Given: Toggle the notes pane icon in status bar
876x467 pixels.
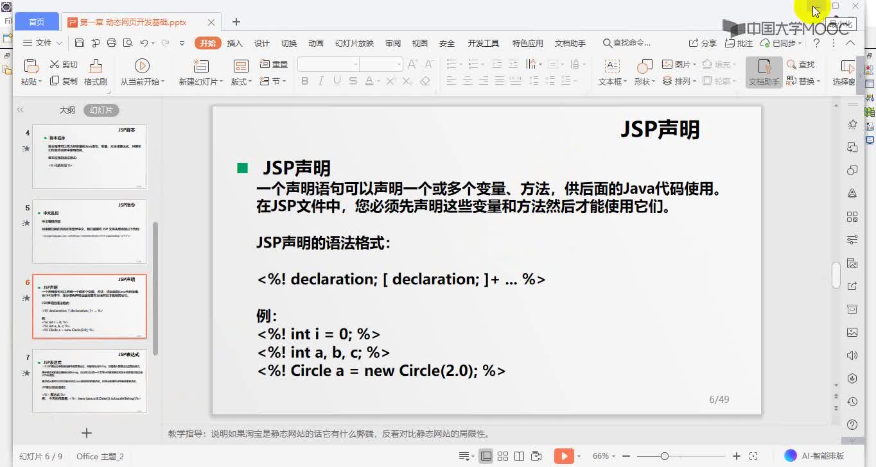Looking at the screenshot, I should (466, 456).
